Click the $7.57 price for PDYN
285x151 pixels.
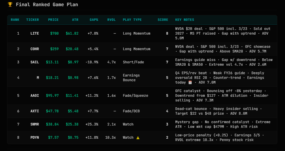coord(53,138)
